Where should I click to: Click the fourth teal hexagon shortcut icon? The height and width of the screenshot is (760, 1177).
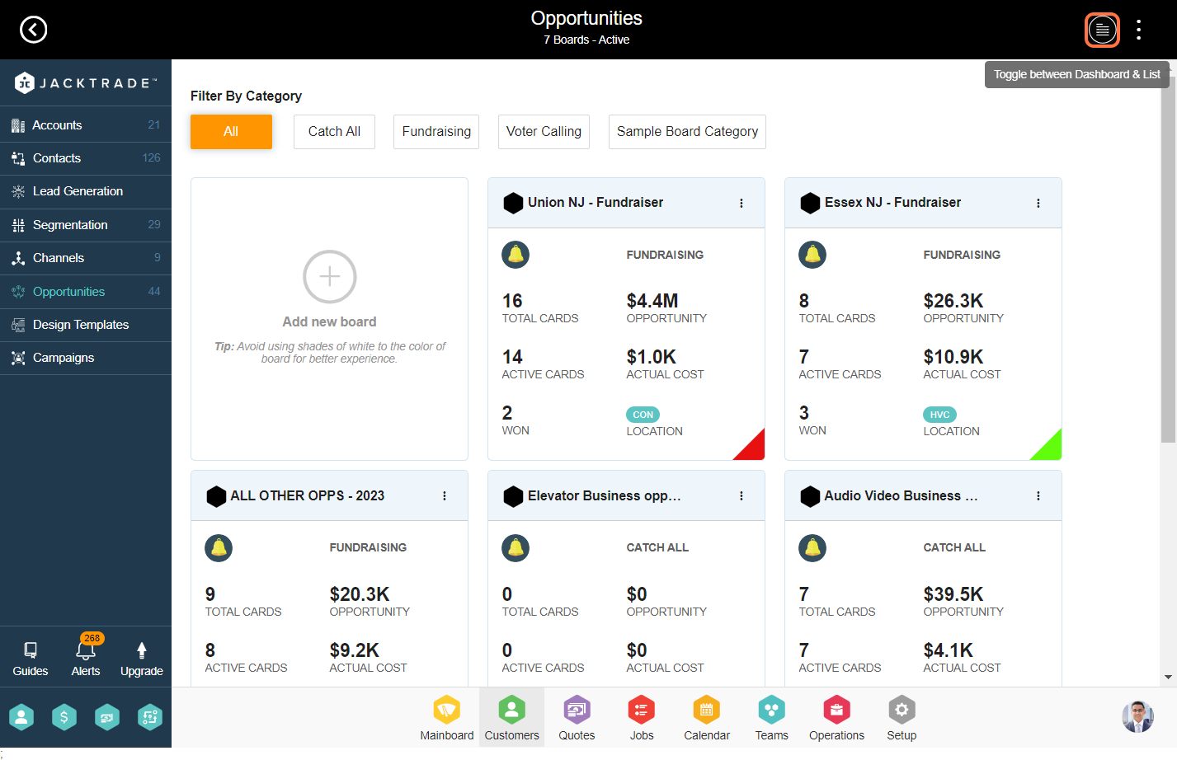(x=149, y=717)
